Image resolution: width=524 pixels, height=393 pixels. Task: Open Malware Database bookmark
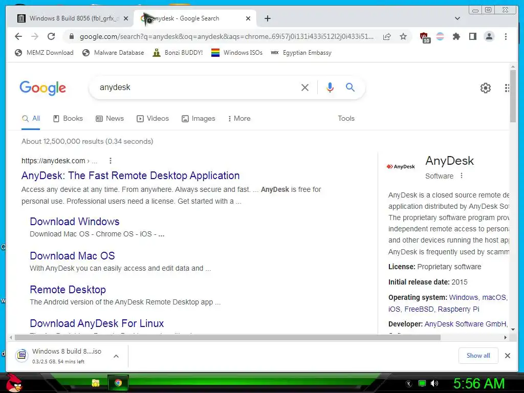click(x=113, y=53)
